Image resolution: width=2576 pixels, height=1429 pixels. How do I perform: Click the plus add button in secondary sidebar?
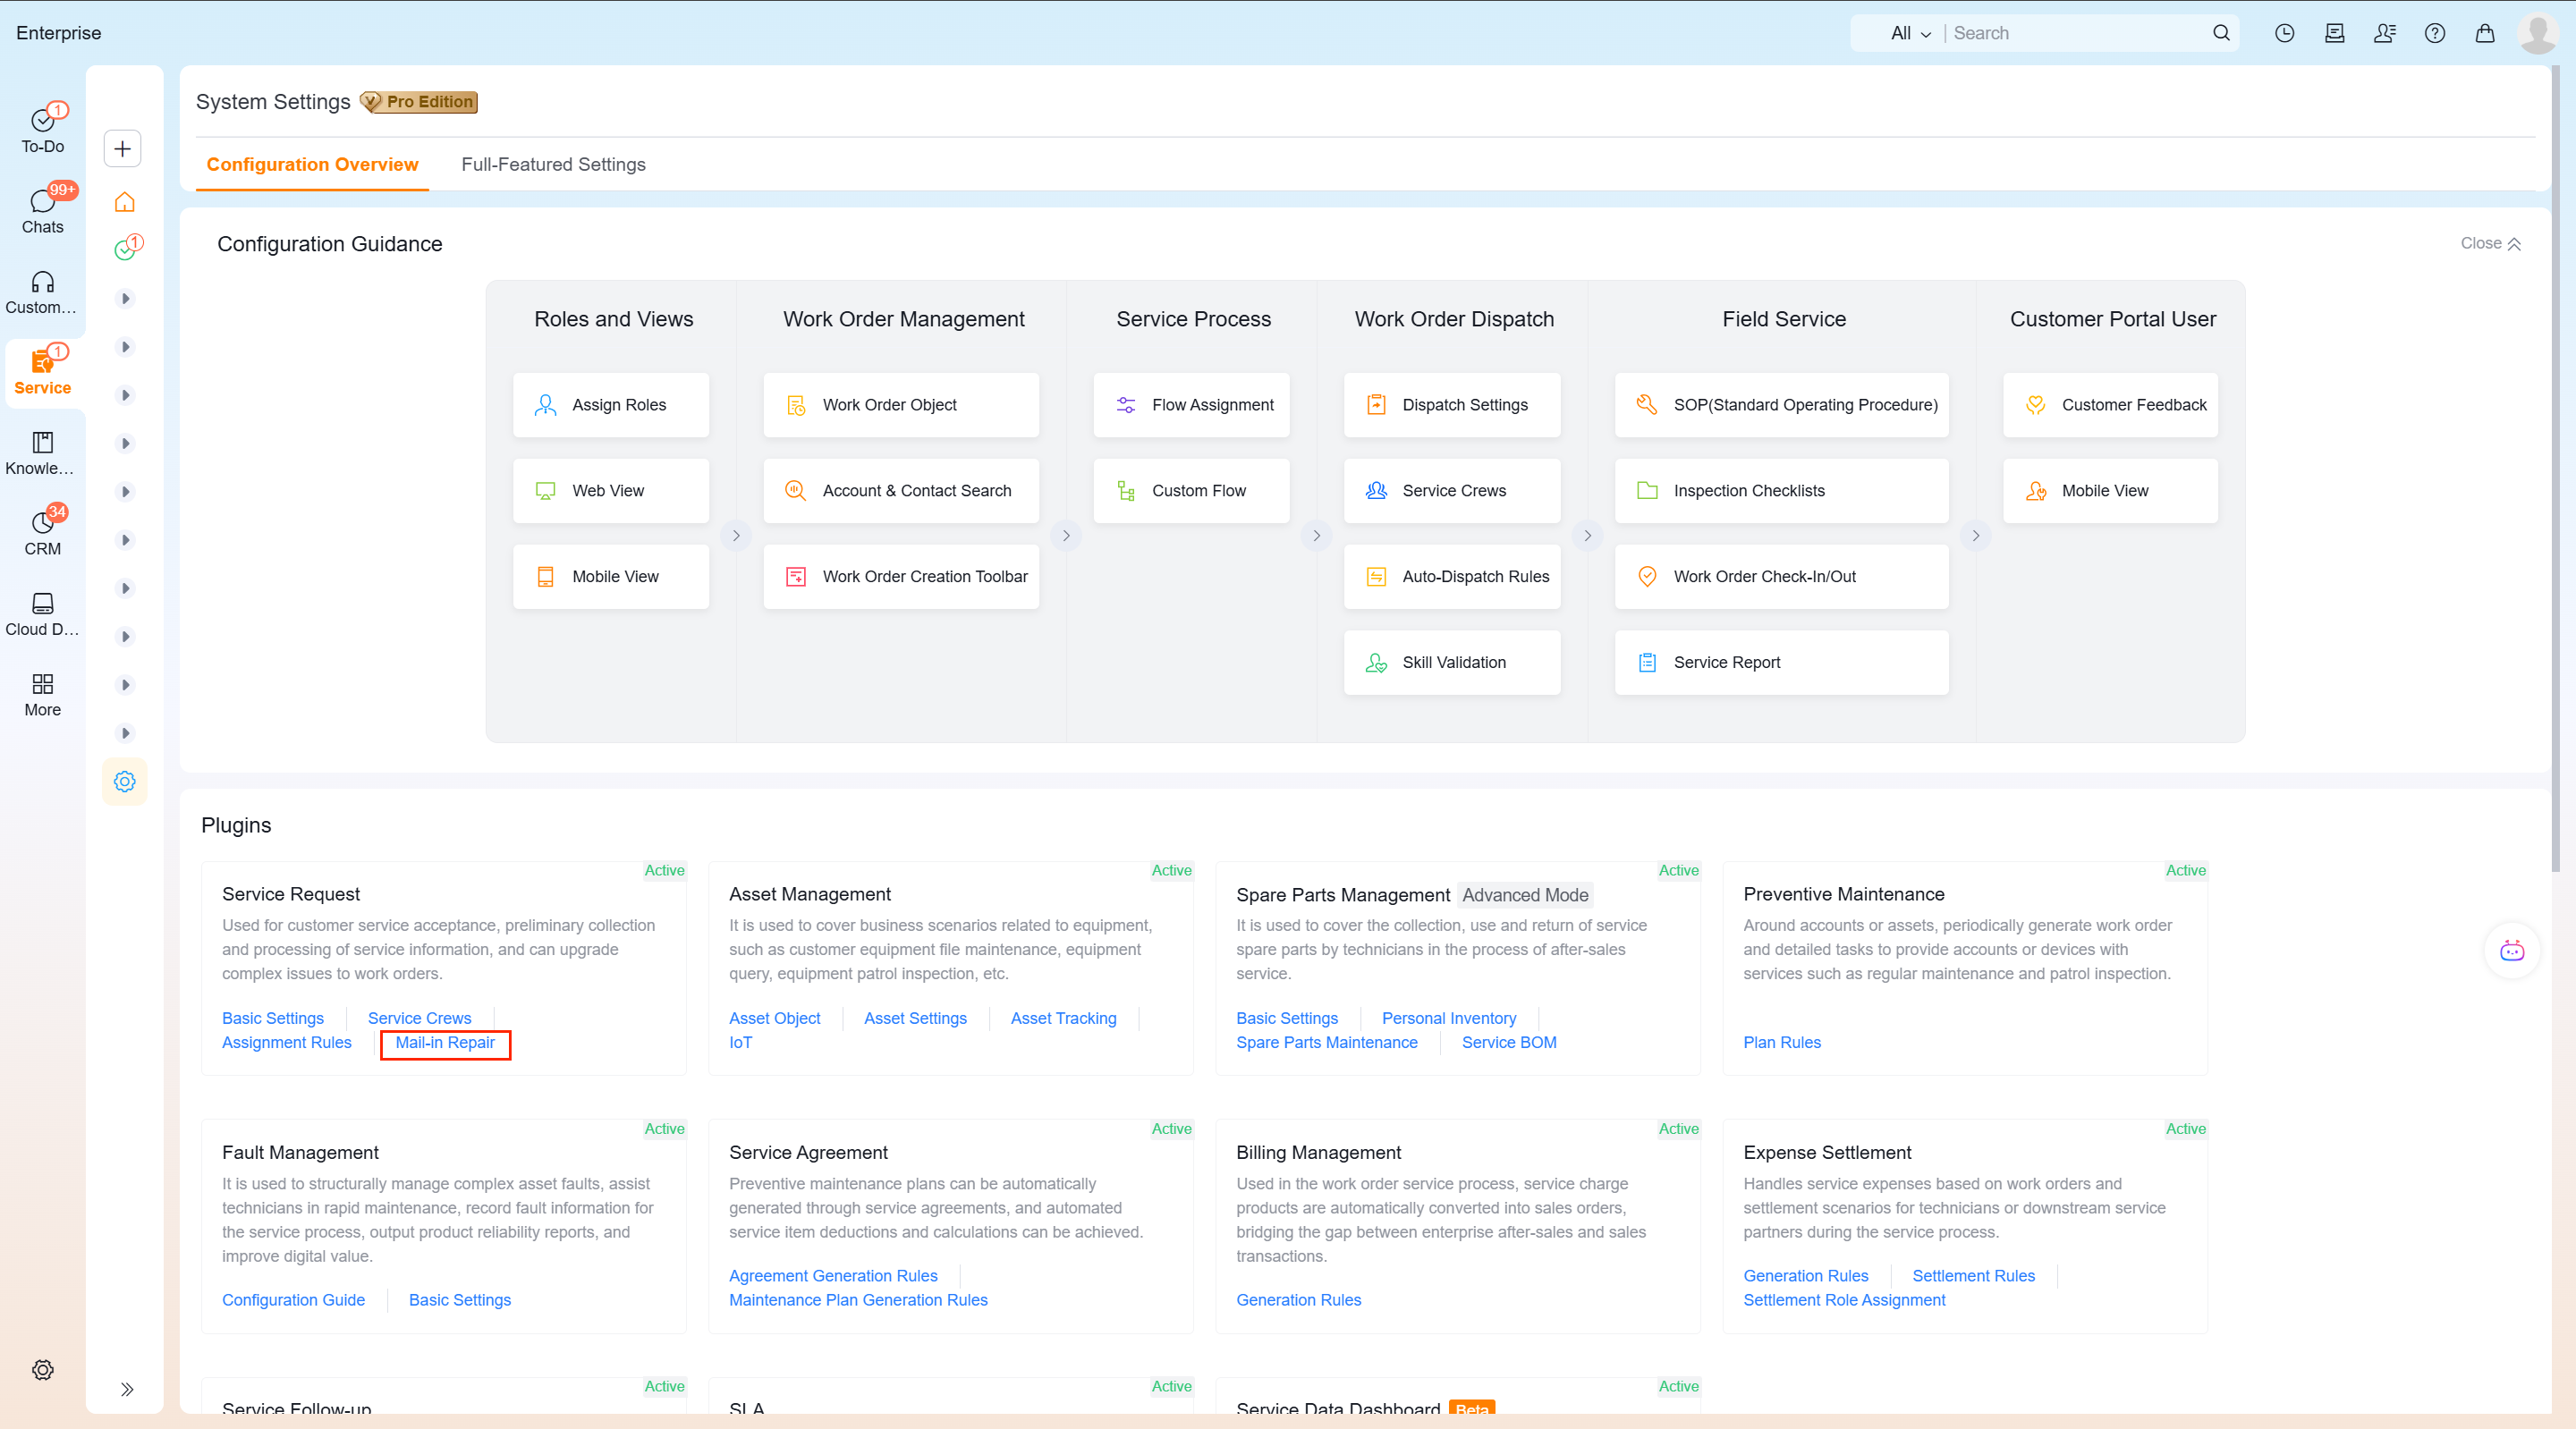click(123, 149)
